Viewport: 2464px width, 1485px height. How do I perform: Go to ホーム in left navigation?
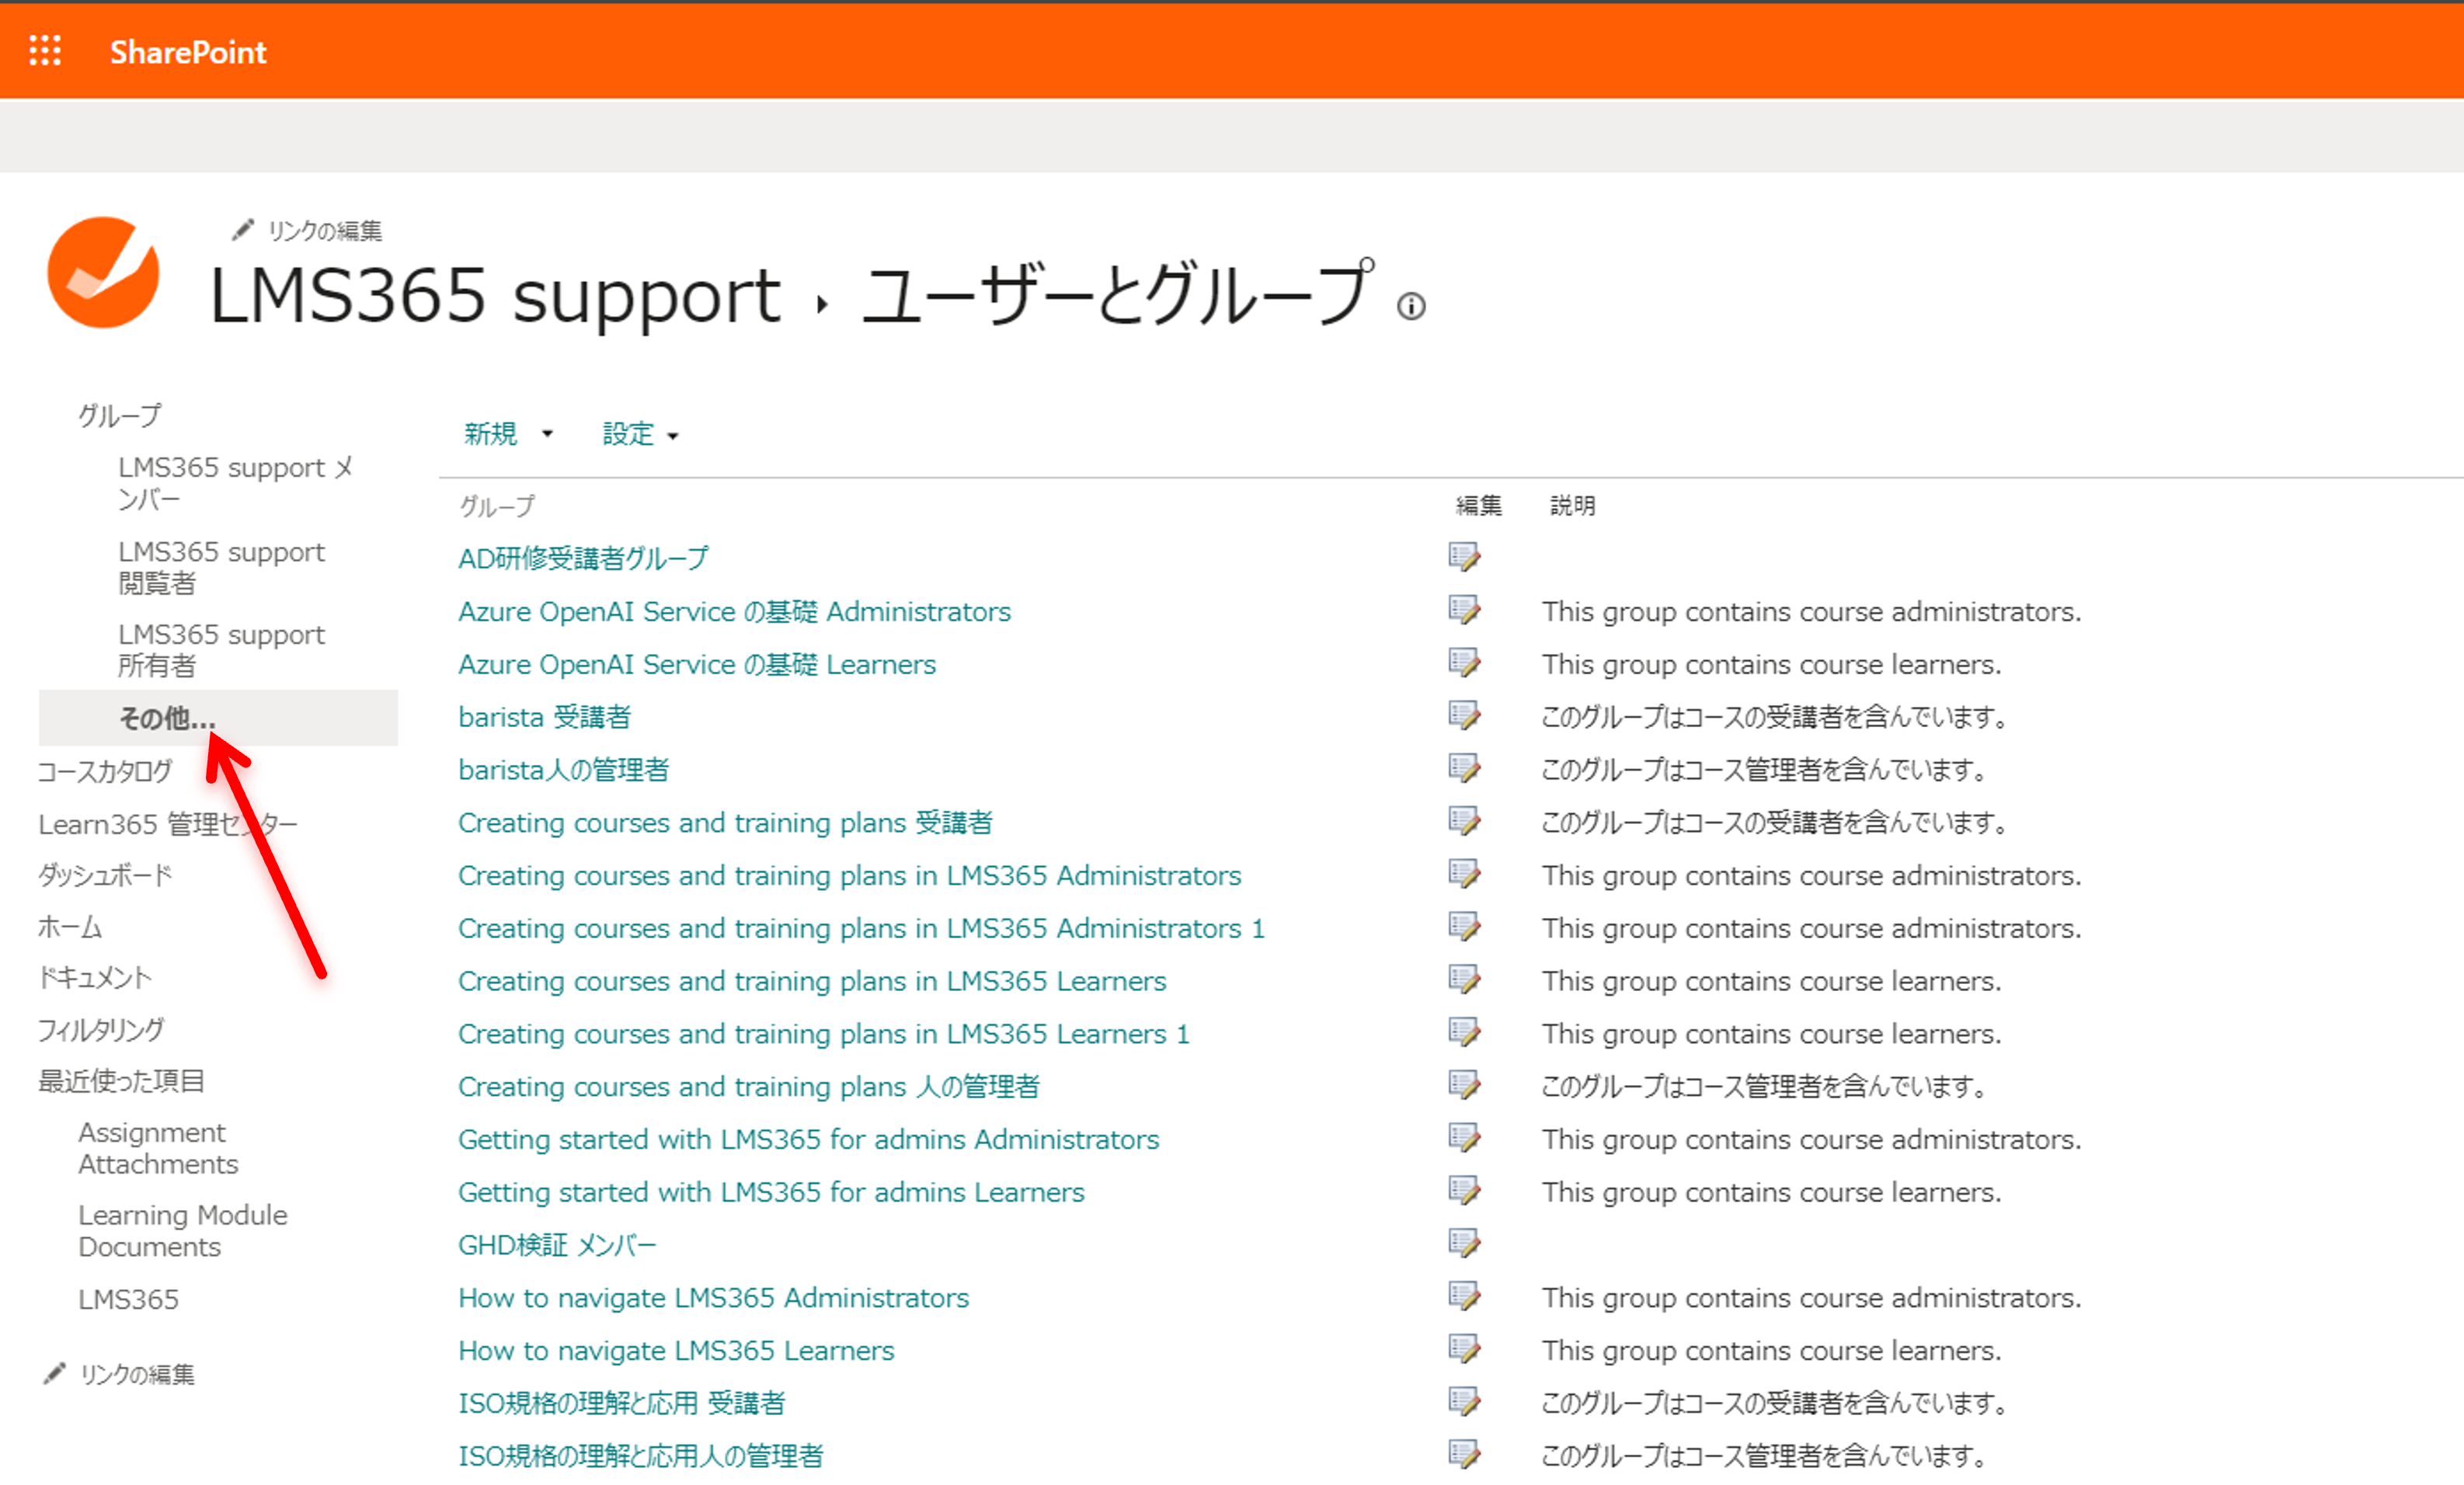click(70, 927)
